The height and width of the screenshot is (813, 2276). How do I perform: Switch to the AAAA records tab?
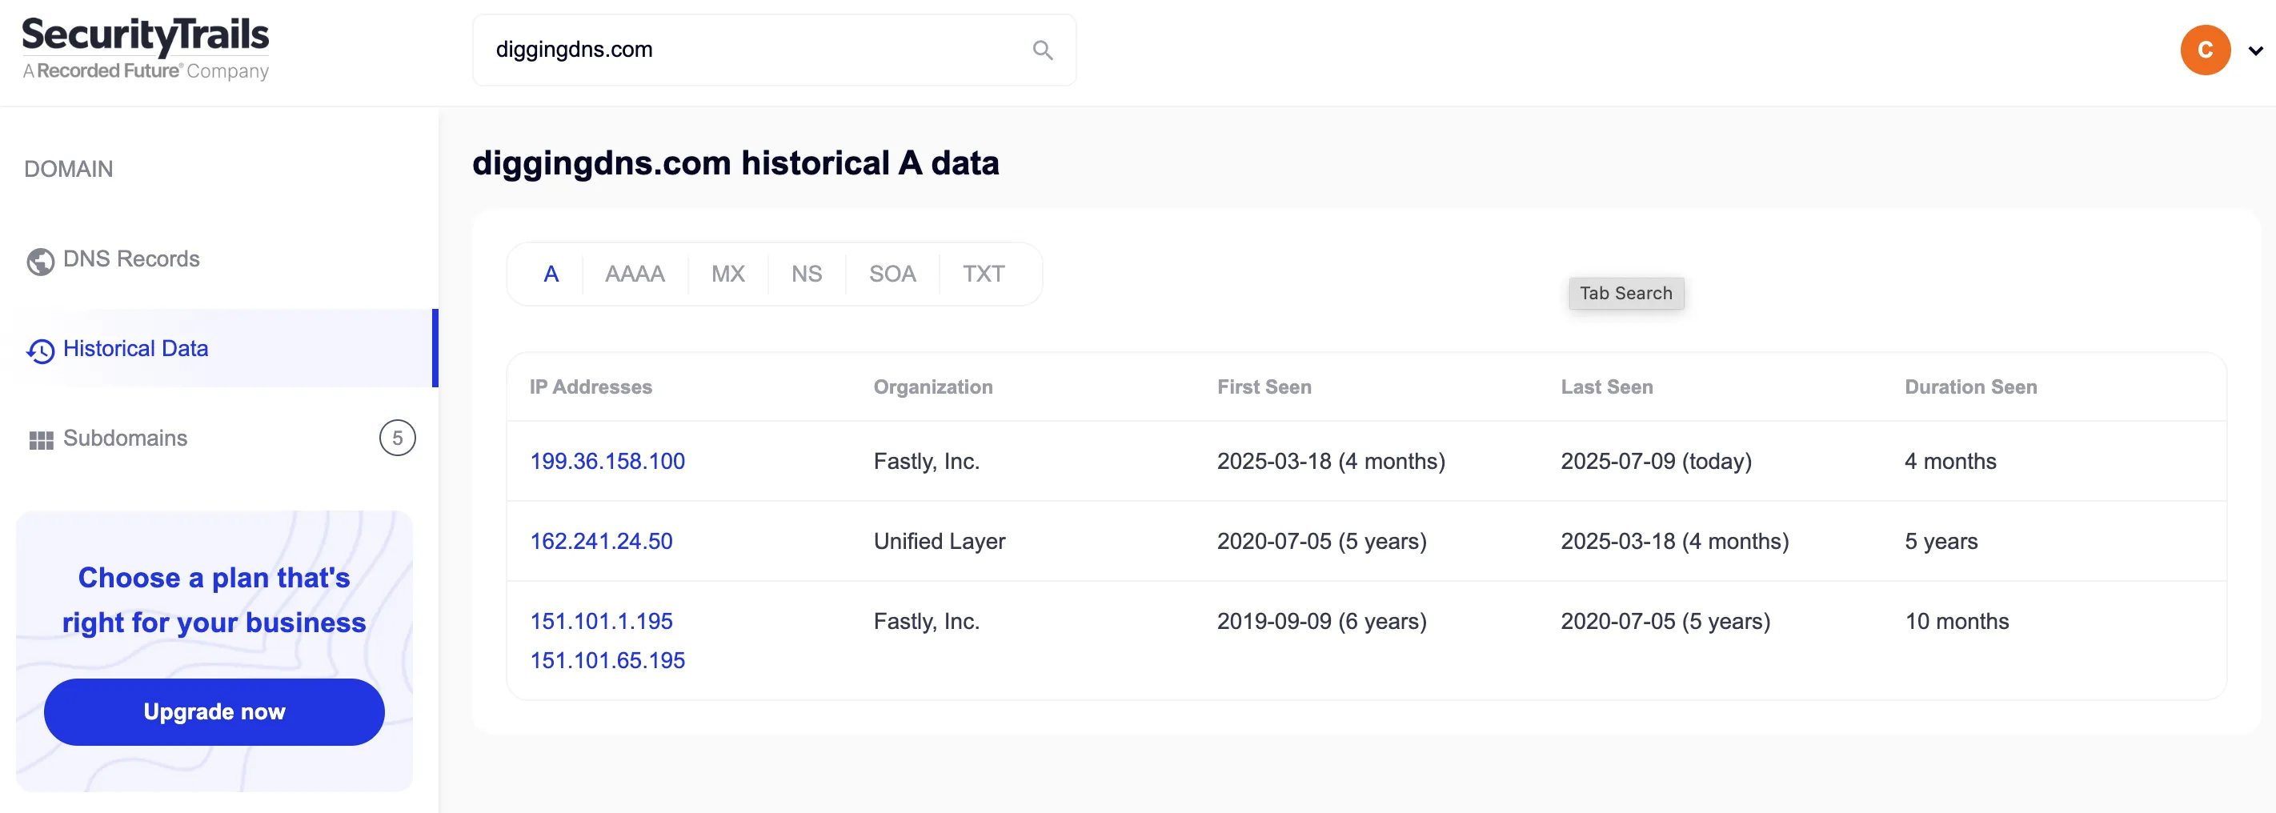pos(635,274)
